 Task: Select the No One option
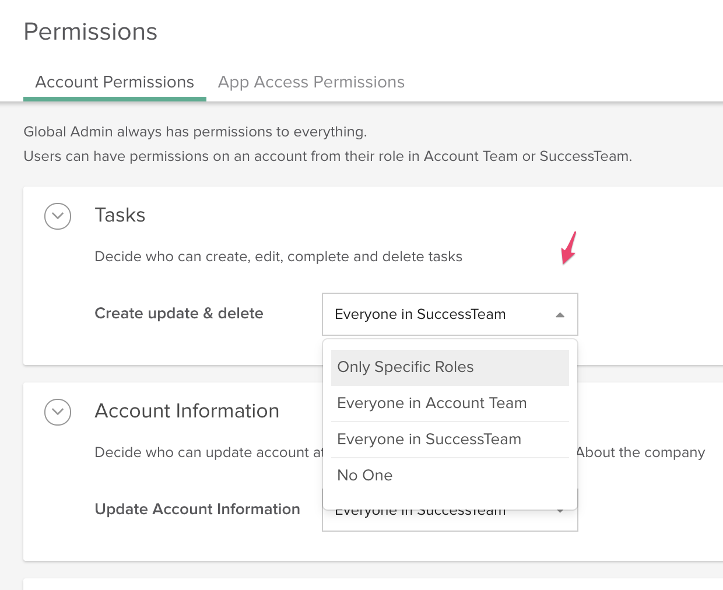(x=450, y=476)
